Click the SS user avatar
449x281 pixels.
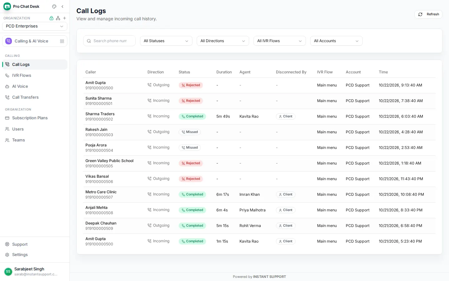tap(8, 272)
